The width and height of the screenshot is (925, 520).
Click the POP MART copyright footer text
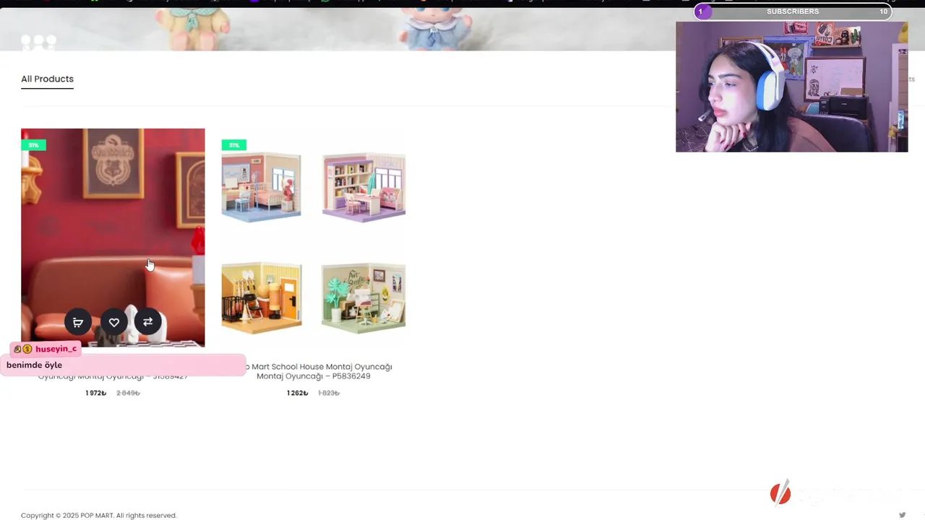coord(98,515)
